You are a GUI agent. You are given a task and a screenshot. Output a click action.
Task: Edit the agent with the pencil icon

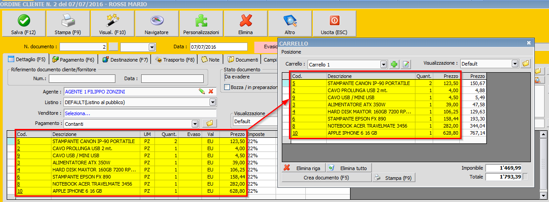tap(202, 91)
